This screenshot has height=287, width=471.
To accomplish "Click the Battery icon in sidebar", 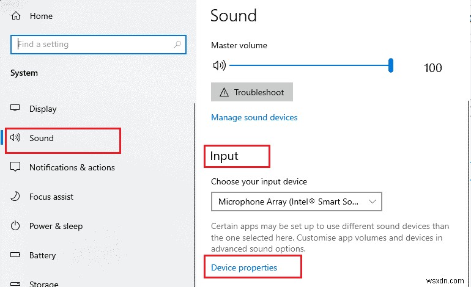I will point(16,255).
